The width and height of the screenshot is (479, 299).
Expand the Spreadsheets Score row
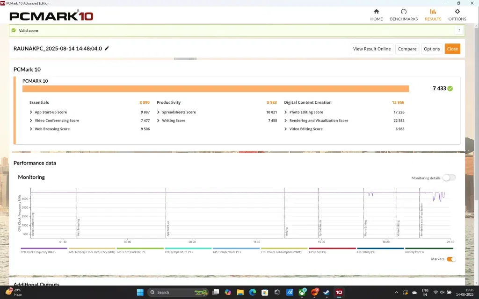coord(158,112)
